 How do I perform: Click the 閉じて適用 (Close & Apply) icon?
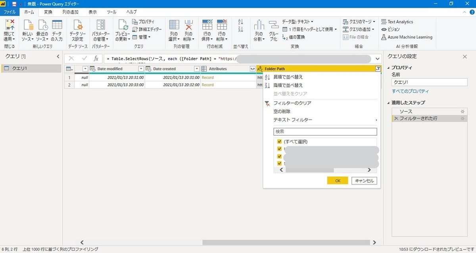(x=9, y=25)
